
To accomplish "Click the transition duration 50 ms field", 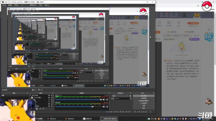I will point(122,98).
